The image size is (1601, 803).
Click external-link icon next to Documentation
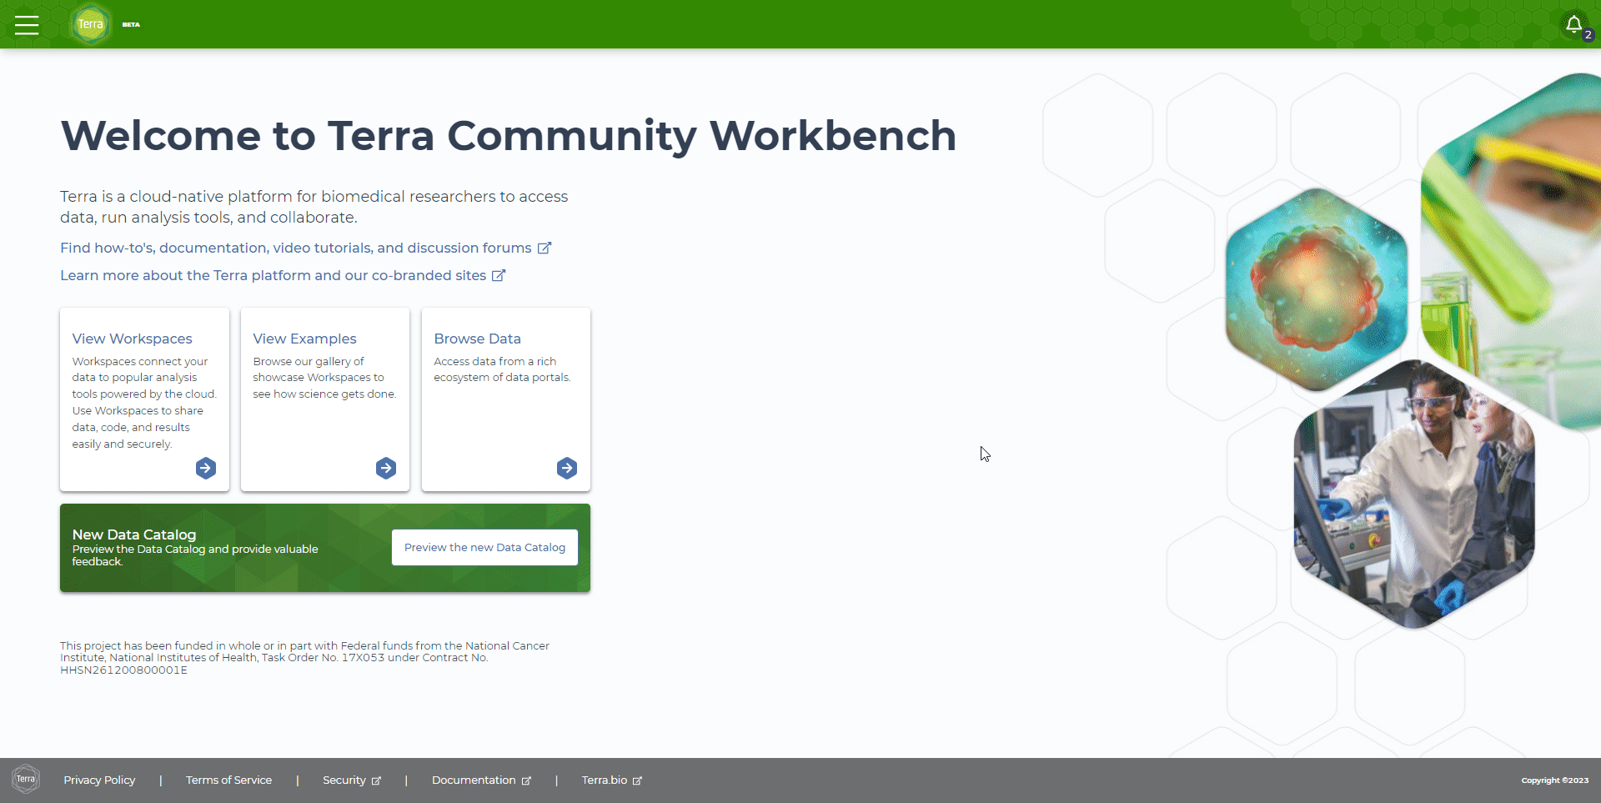click(526, 780)
